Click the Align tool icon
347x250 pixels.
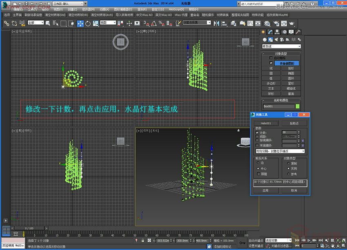tap(224, 23)
